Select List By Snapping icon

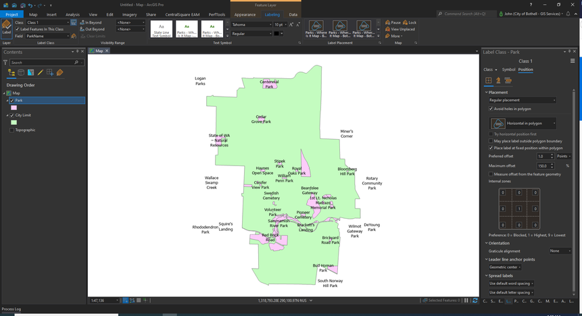50,73
